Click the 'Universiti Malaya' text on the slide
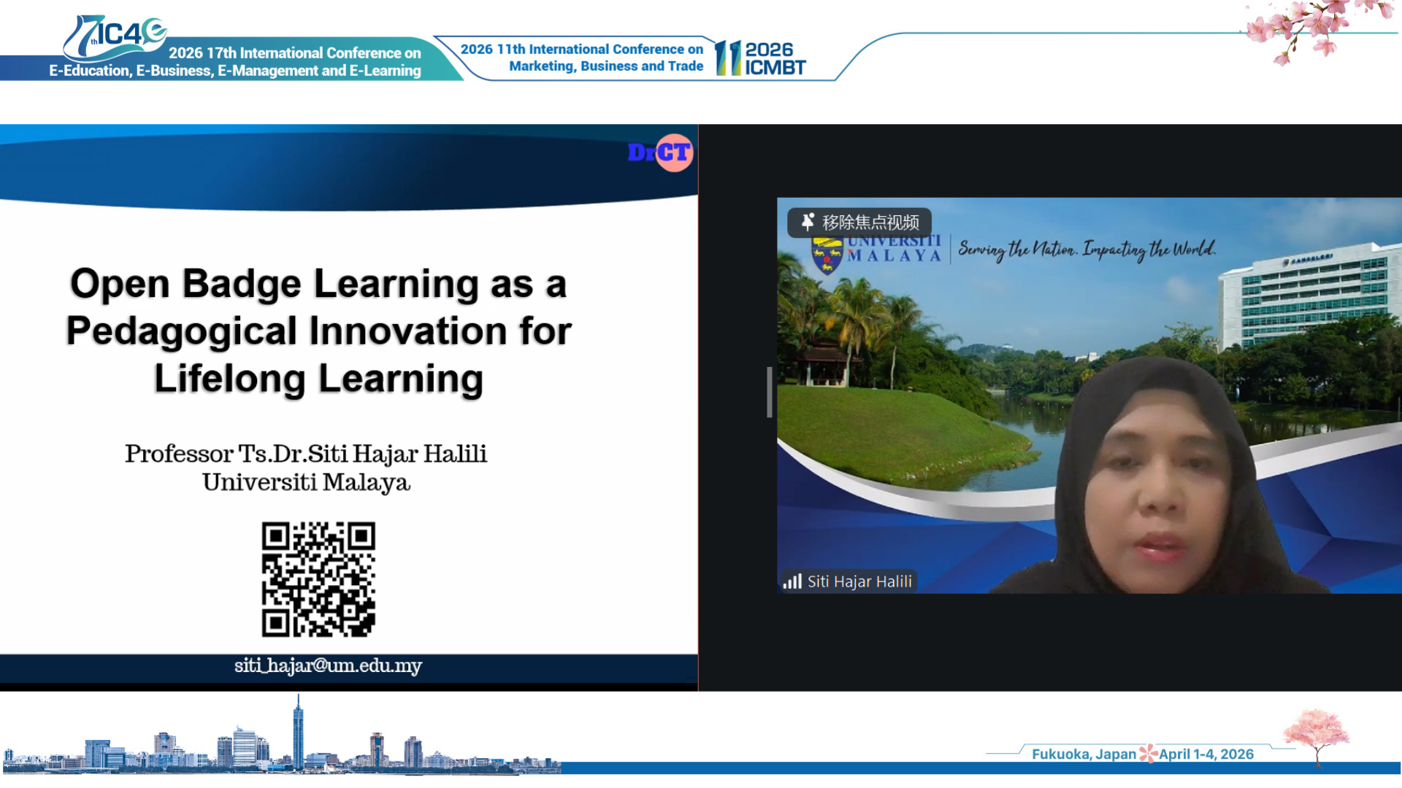Viewport: 1402px width, 788px height. (x=306, y=482)
